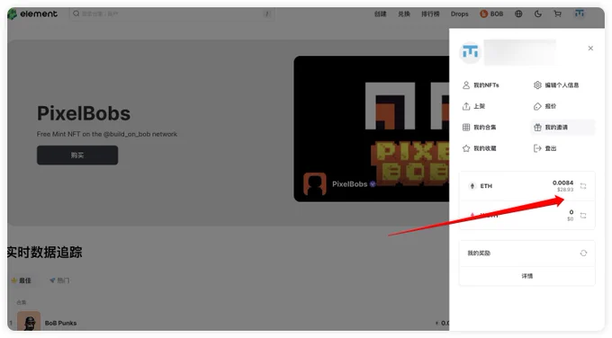
Task: Open 兑换 in the top navigation
Action: [404, 14]
